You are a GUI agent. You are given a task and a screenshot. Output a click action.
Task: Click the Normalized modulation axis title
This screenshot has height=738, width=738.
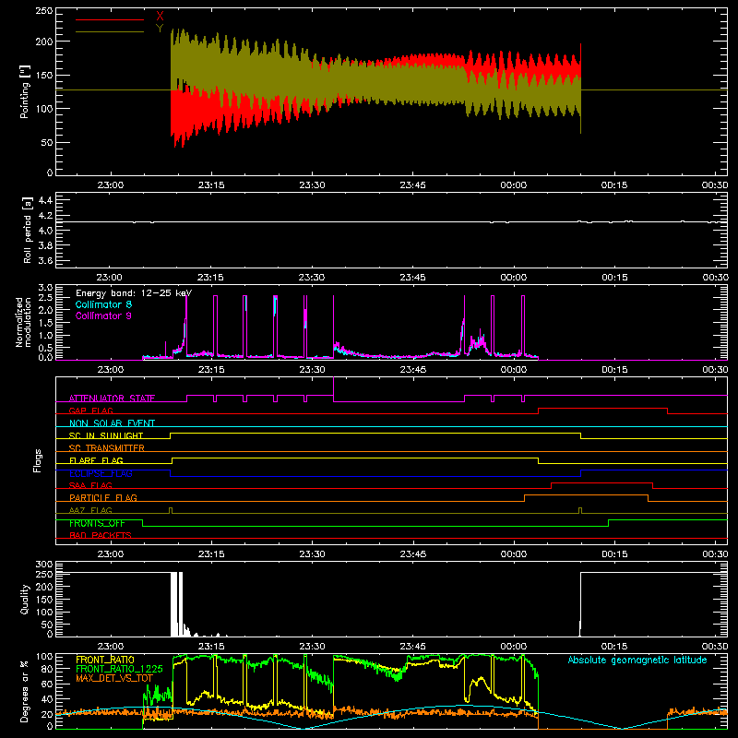(23, 322)
